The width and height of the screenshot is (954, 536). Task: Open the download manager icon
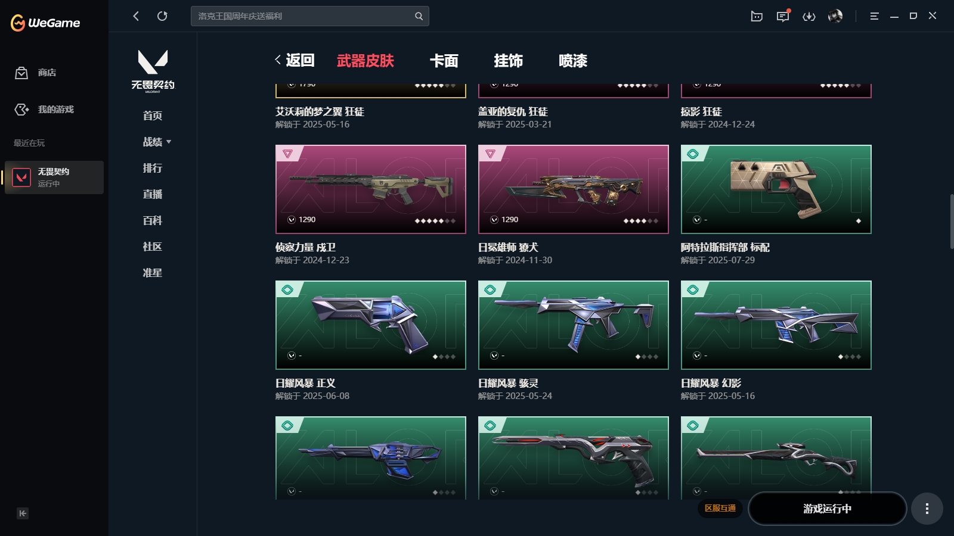(809, 16)
